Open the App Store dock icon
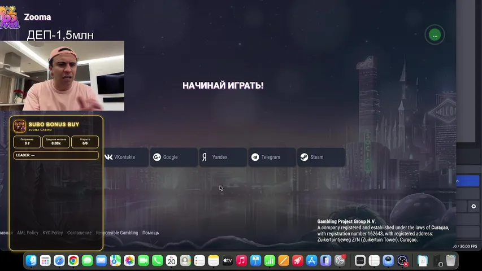Viewport: 482px width, 271px height. (311, 260)
